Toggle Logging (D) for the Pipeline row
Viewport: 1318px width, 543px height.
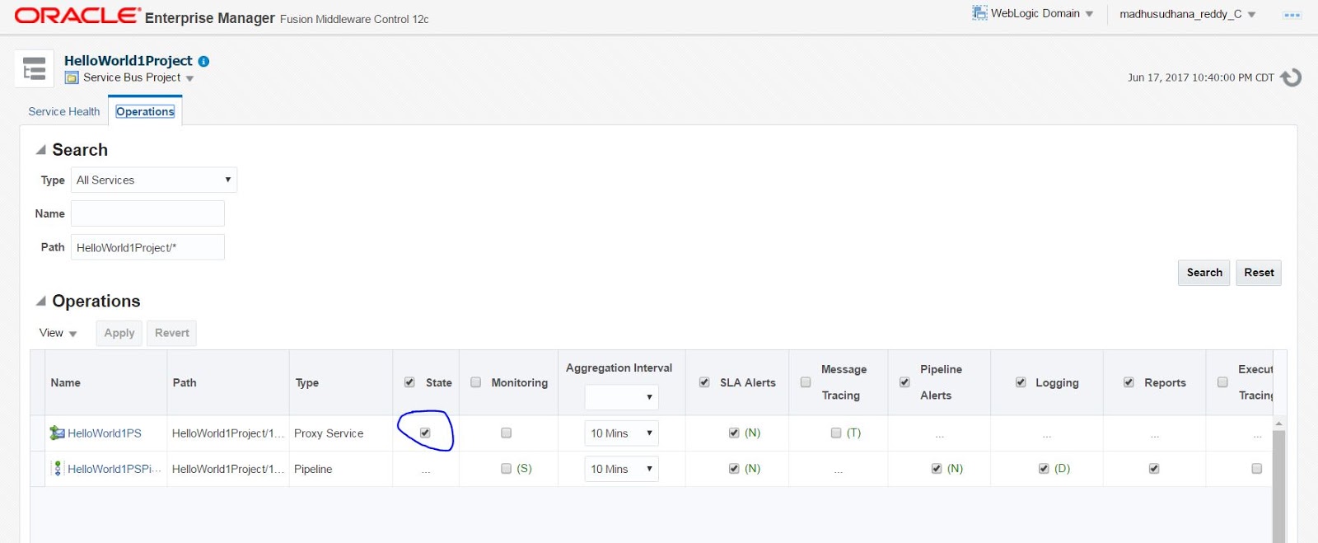1044,468
